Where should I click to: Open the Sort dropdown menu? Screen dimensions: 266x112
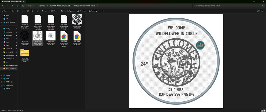(45, 11)
